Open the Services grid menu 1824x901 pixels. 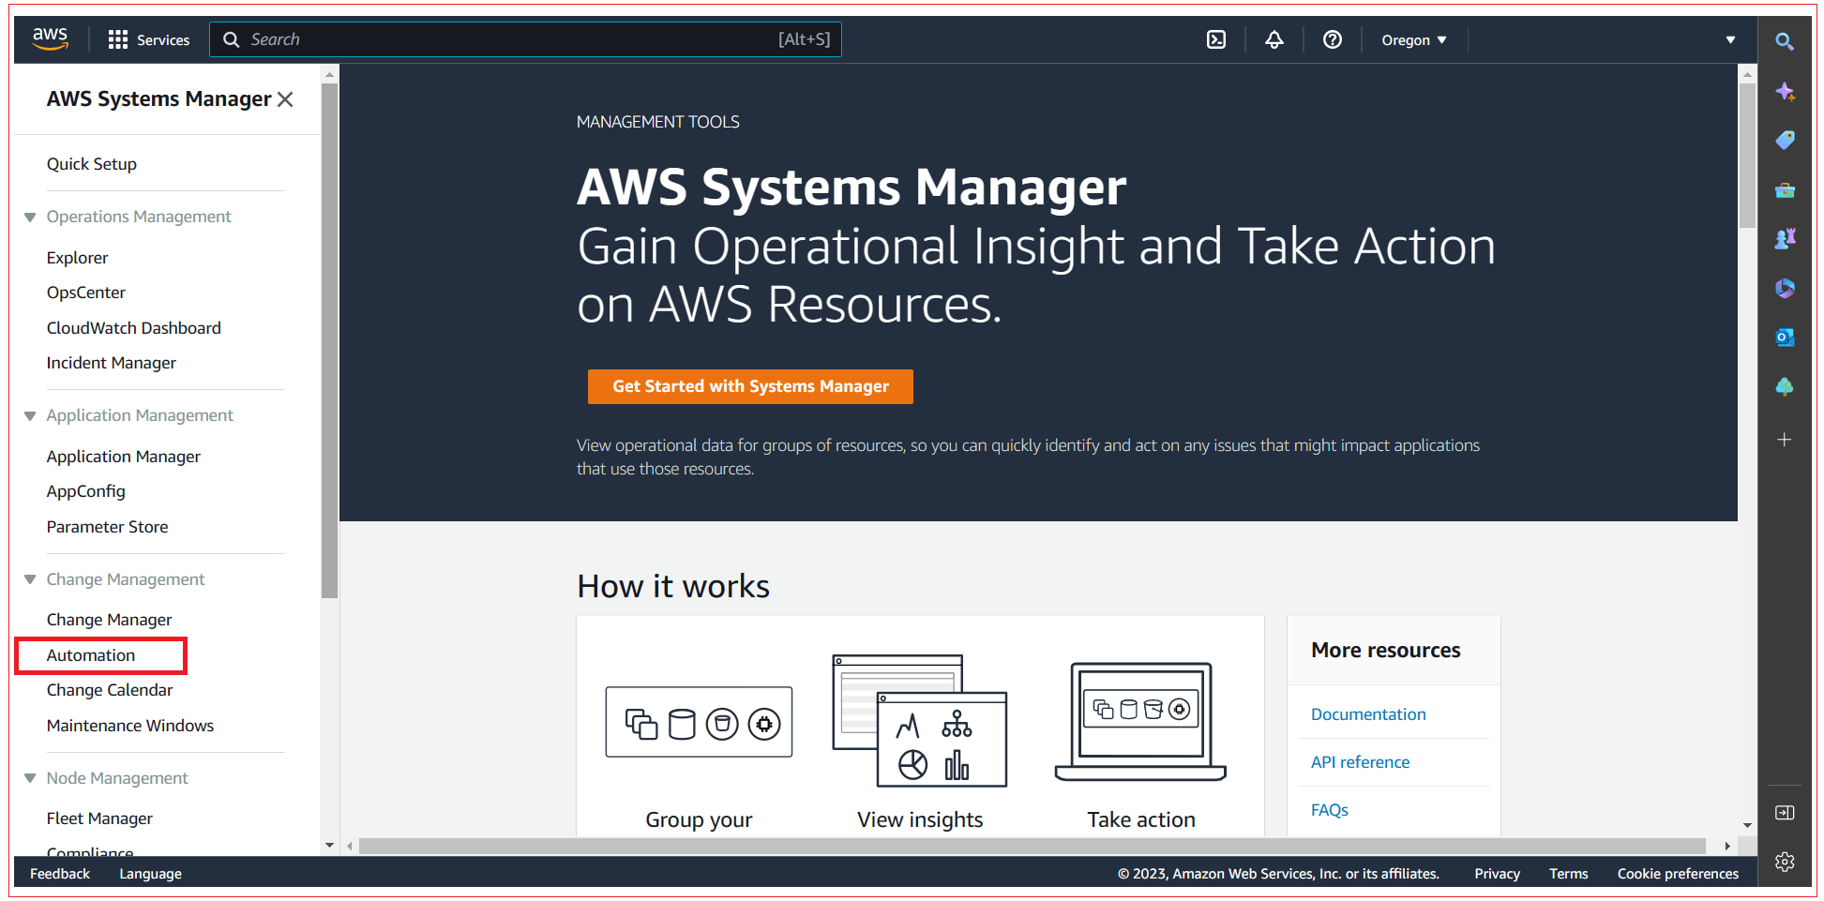pos(118,38)
